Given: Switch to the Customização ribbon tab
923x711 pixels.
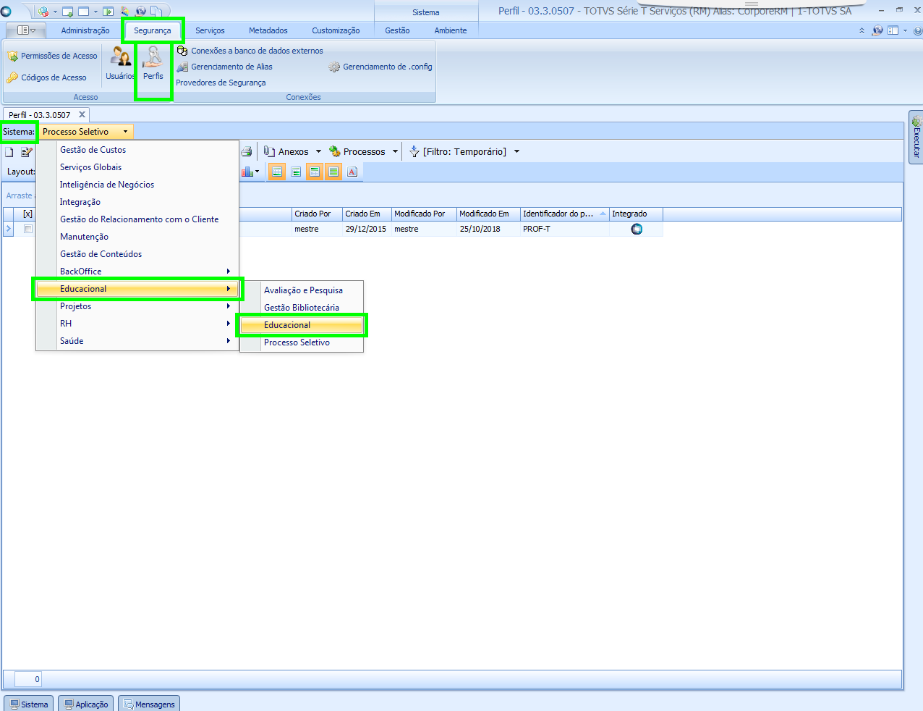Looking at the screenshot, I should pos(336,30).
